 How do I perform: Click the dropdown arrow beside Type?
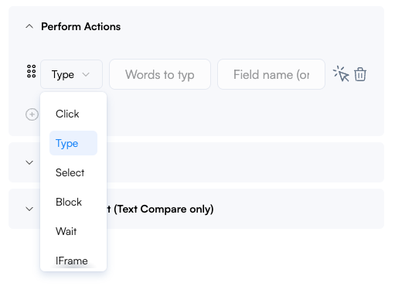(86, 75)
